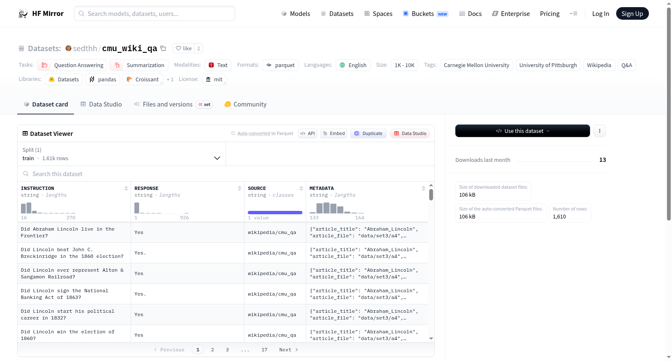Expand the Split train dropdown

tap(121, 154)
